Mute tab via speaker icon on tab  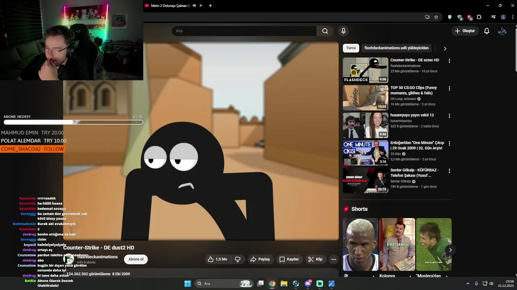194,6
